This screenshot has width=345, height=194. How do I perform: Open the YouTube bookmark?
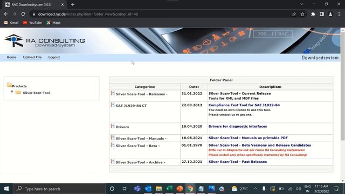coord(32,23)
